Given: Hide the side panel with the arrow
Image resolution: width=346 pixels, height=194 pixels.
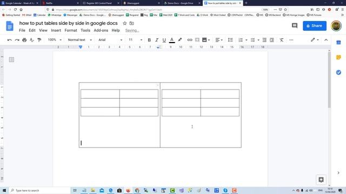Looking at the screenshot, I should tap(338, 173).
